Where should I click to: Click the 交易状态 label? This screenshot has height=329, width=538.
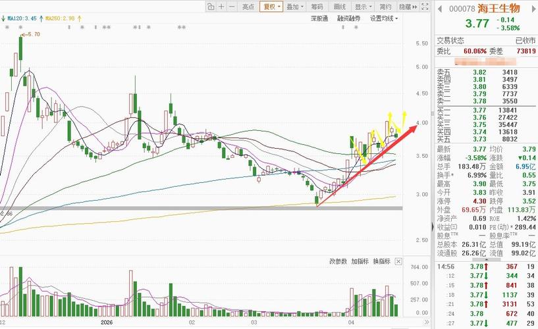pyautogui.click(x=450, y=41)
